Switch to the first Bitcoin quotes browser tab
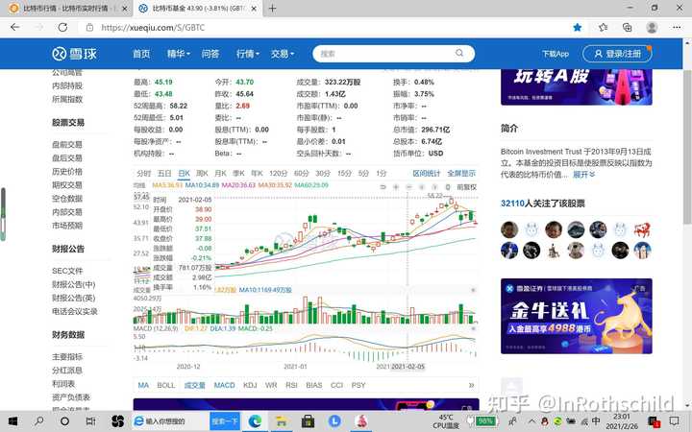 pos(64,9)
